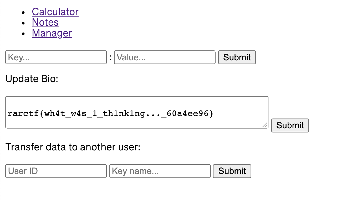This screenshot has height=200, width=357.
Task: Submit the data transfer form
Action: (x=232, y=171)
